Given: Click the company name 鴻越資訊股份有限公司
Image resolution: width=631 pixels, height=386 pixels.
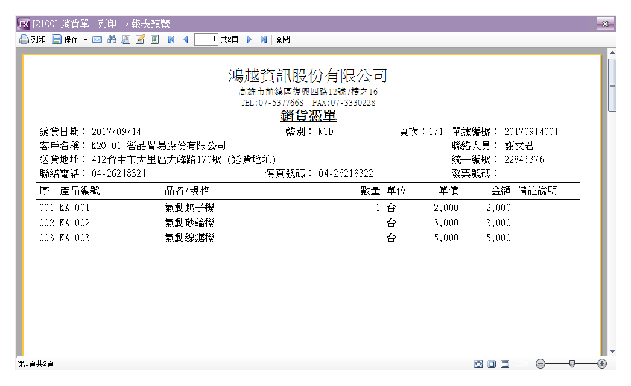Looking at the screenshot, I should click(308, 75).
